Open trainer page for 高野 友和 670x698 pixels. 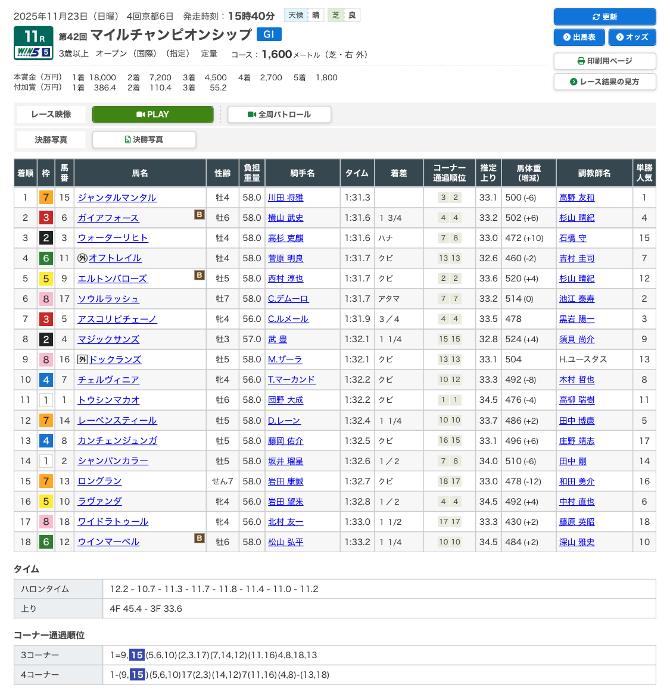pos(576,198)
